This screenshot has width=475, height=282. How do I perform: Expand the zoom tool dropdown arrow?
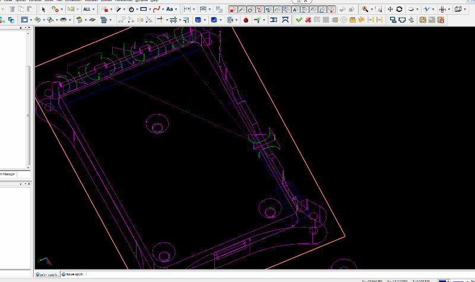(372, 9)
